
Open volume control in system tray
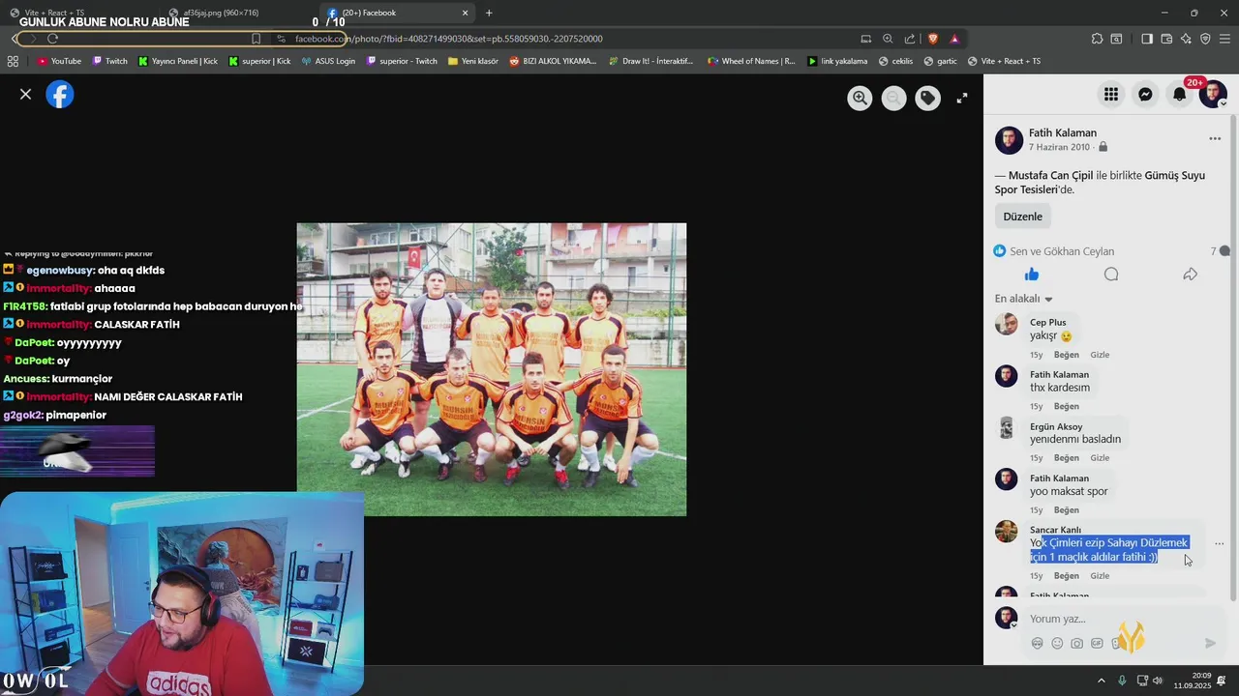pyautogui.click(x=1158, y=681)
